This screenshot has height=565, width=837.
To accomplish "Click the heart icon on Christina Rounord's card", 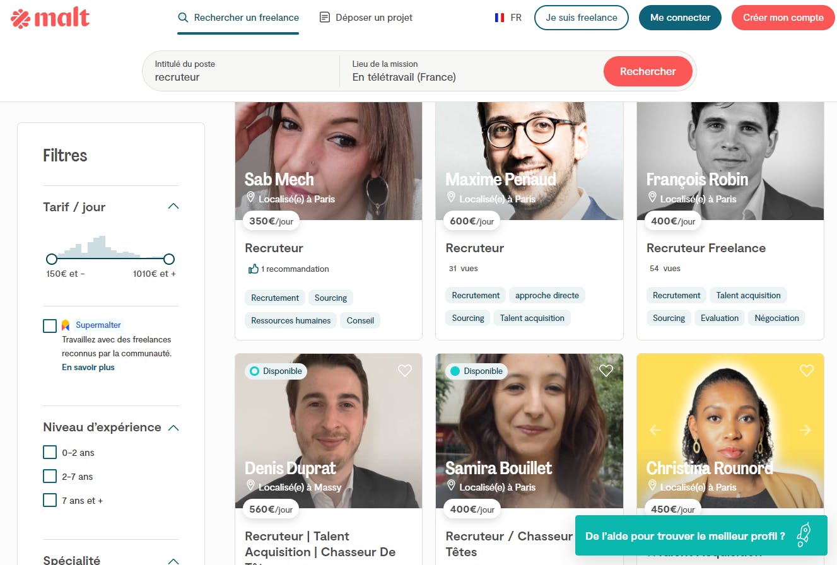I will (x=806, y=371).
